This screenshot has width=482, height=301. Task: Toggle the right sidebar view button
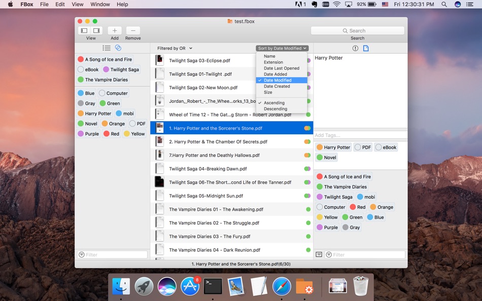(x=96, y=30)
